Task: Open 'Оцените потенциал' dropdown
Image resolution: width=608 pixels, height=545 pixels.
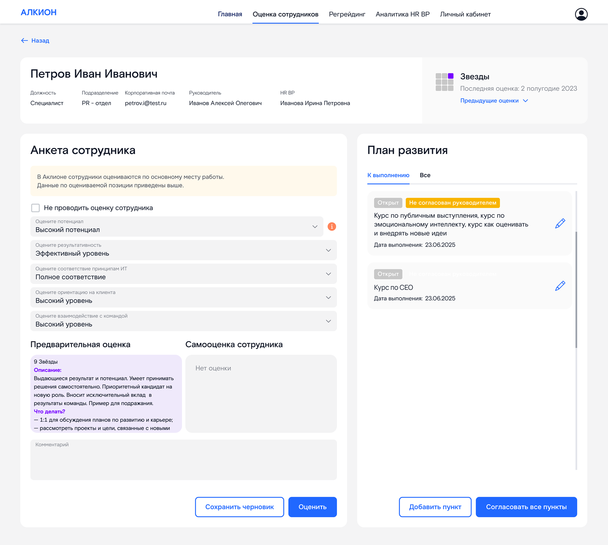Action: (177, 227)
